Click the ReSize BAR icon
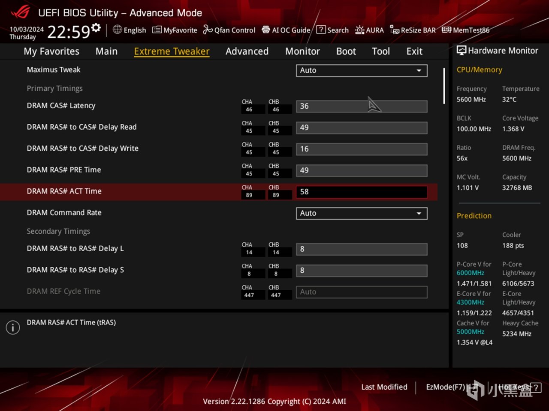 pos(395,30)
